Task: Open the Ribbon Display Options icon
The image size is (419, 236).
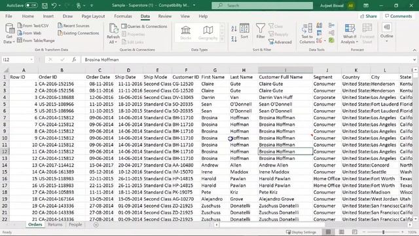Action: click(366, 5)
